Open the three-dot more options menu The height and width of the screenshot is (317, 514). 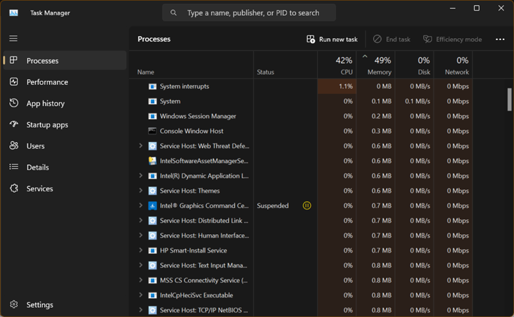(x=500, y=39)
